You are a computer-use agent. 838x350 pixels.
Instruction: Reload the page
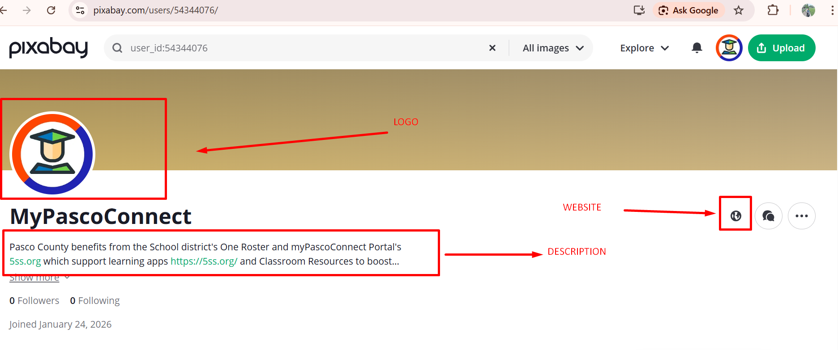coord(51,10)
